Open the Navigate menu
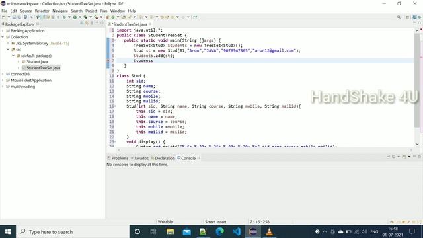The image size is (423, 238). 60,11
